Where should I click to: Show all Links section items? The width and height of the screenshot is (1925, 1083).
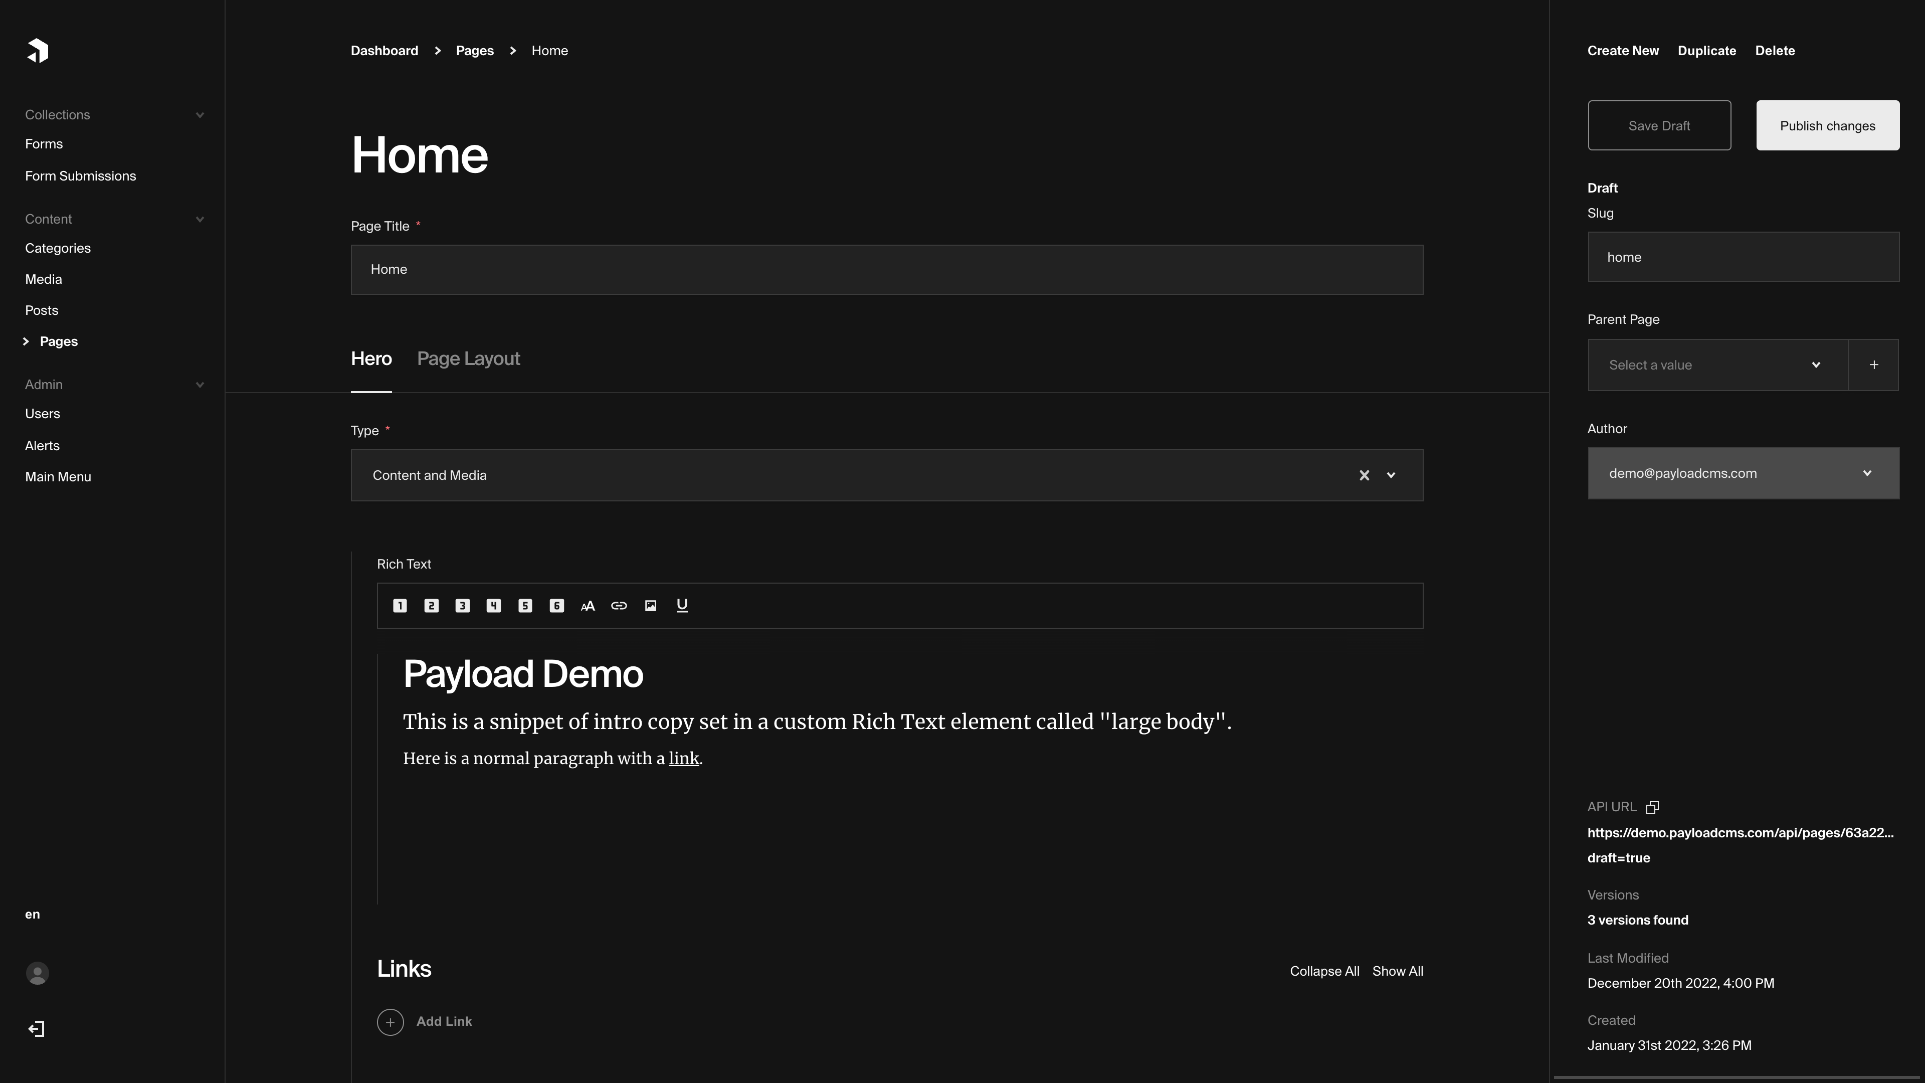coord(1398,971)
